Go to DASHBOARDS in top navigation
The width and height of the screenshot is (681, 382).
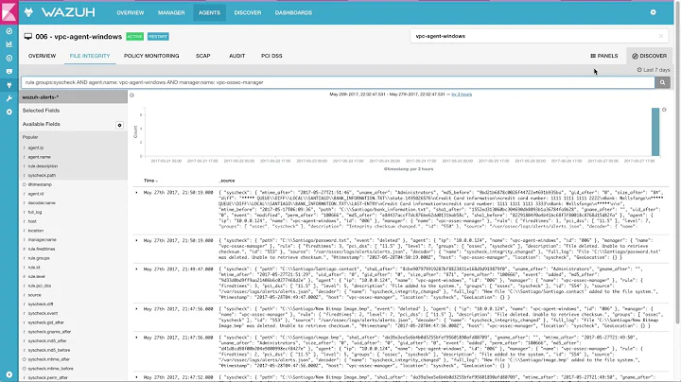pos(293,13)
